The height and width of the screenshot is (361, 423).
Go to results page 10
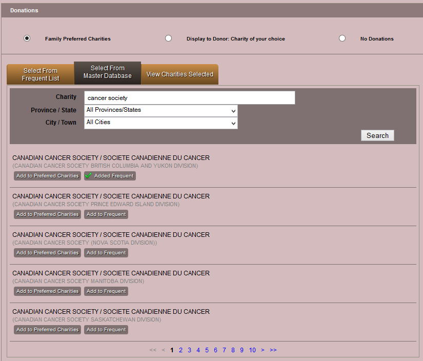(252, 350)
